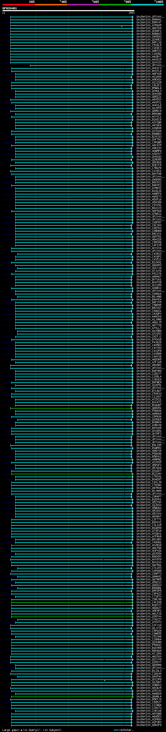166x732 pixels.
Task: Select the UniRef100_C1E8C3 label
Action: coord(149,48)
